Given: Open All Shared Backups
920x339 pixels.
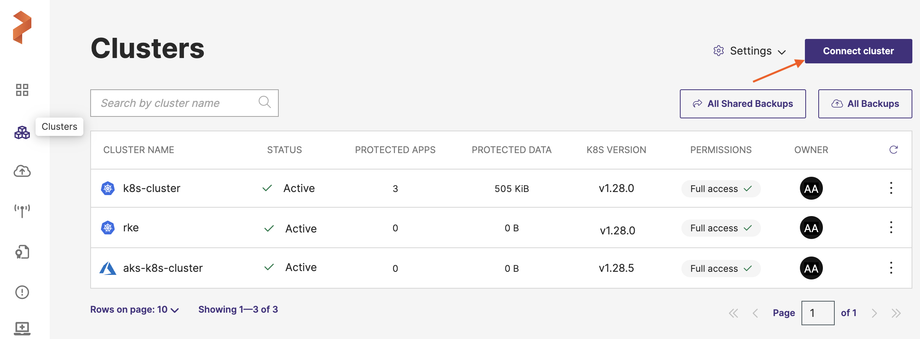Looking at the screenshot, I should pyautogui.click(x=743, y=104).
